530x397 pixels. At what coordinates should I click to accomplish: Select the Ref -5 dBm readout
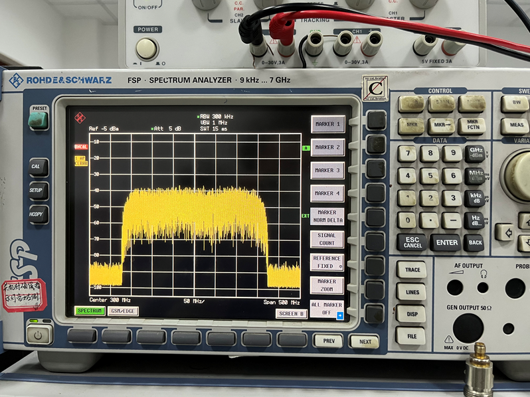(104, 129)
